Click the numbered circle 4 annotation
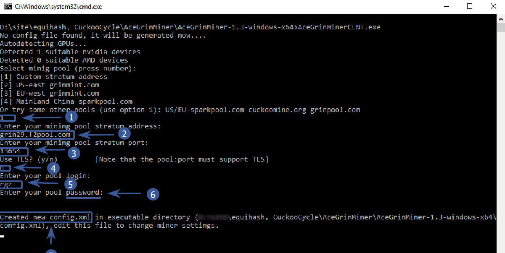 tap(53, 168)
